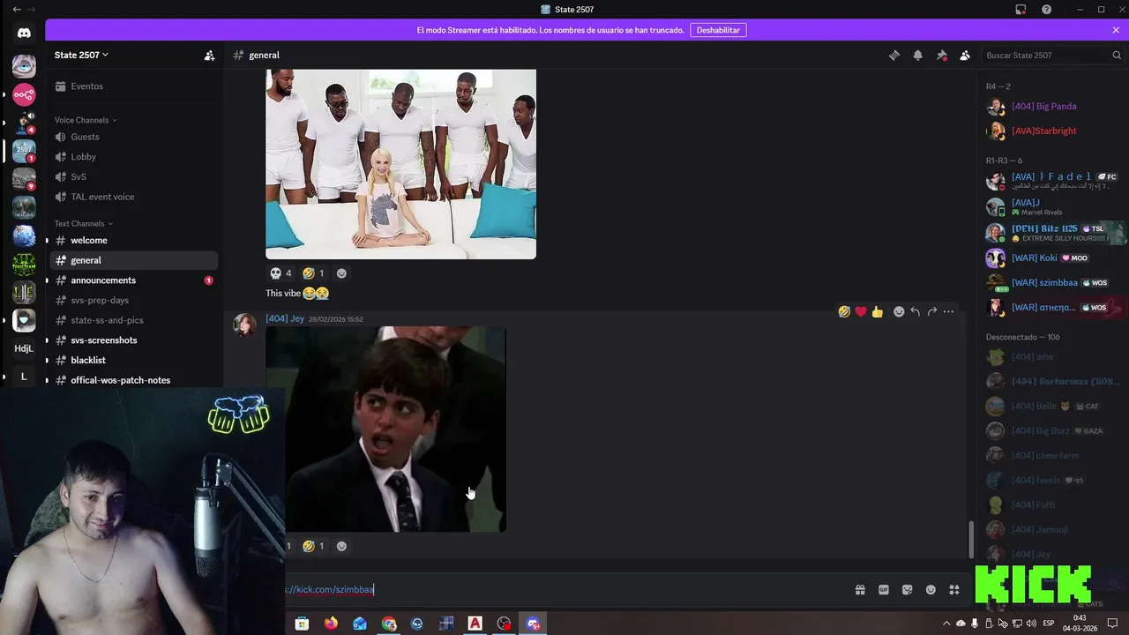Open the welcome text channel
Screen dimensions: 1129x635
(x=134, y=240)
